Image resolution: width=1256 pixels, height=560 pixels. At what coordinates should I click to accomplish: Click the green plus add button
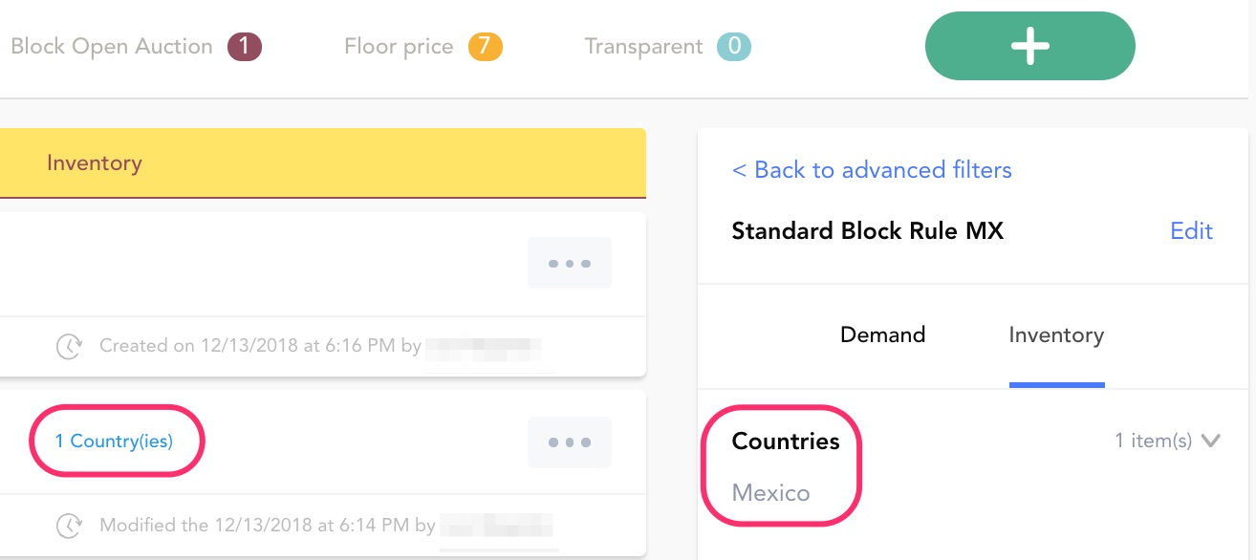pos(1029,46)
